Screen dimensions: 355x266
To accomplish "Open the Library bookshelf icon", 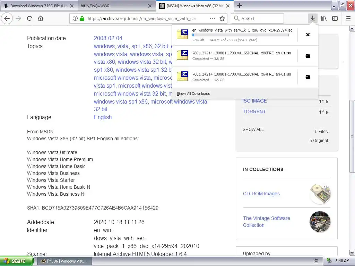I will [x=324, y=18].
